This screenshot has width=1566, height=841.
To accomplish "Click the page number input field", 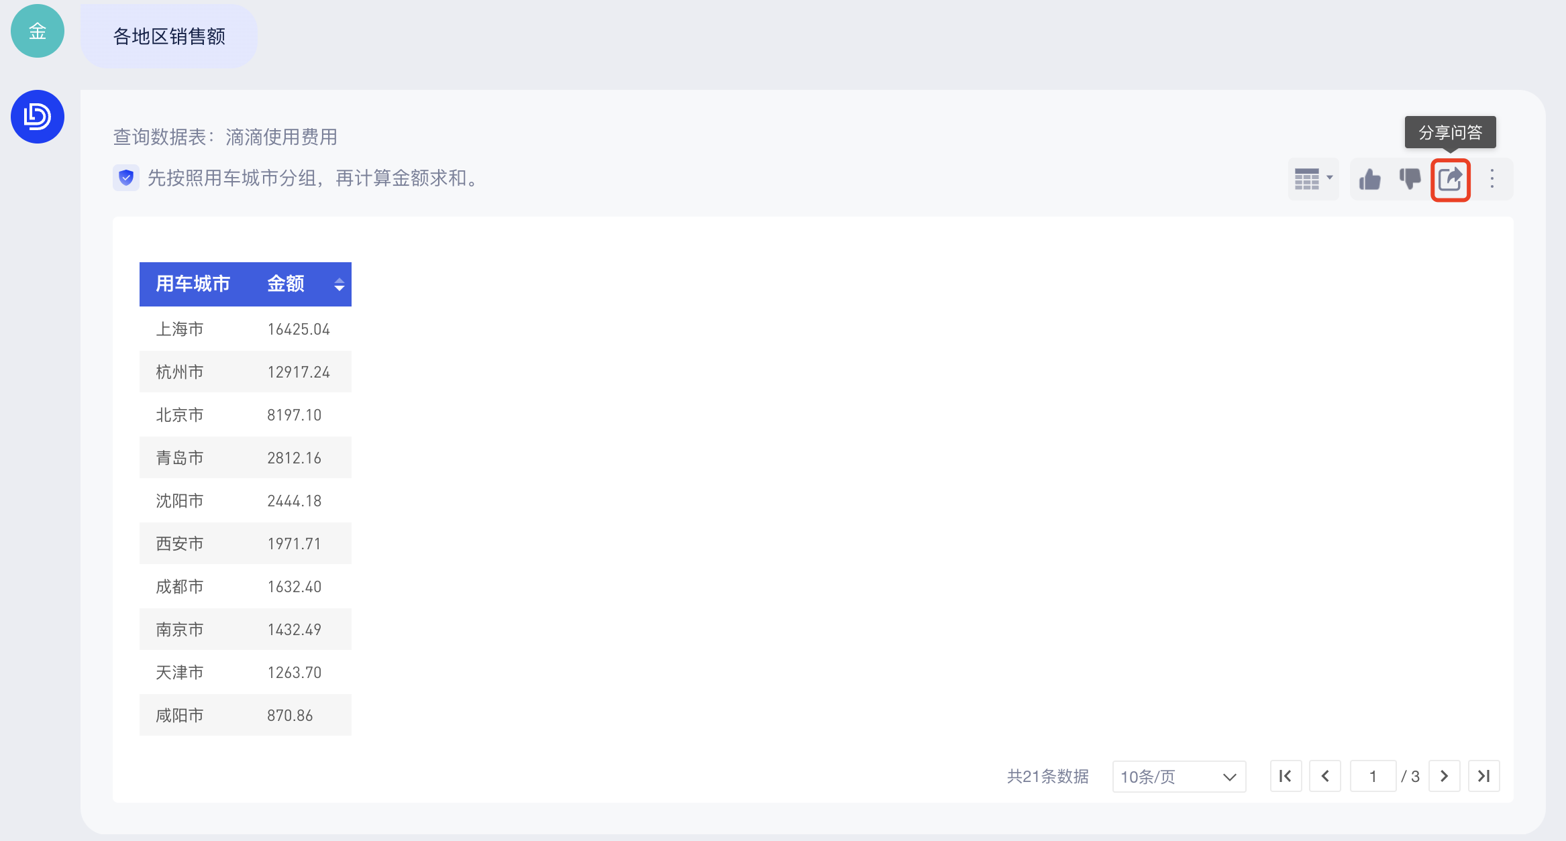I will (1373, 777).
